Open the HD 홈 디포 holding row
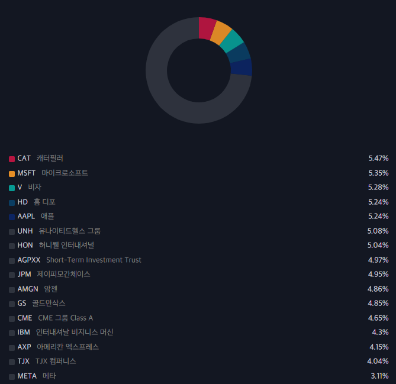Image resolution: width=396 pixels, height=384 pixels. point(198,202)
